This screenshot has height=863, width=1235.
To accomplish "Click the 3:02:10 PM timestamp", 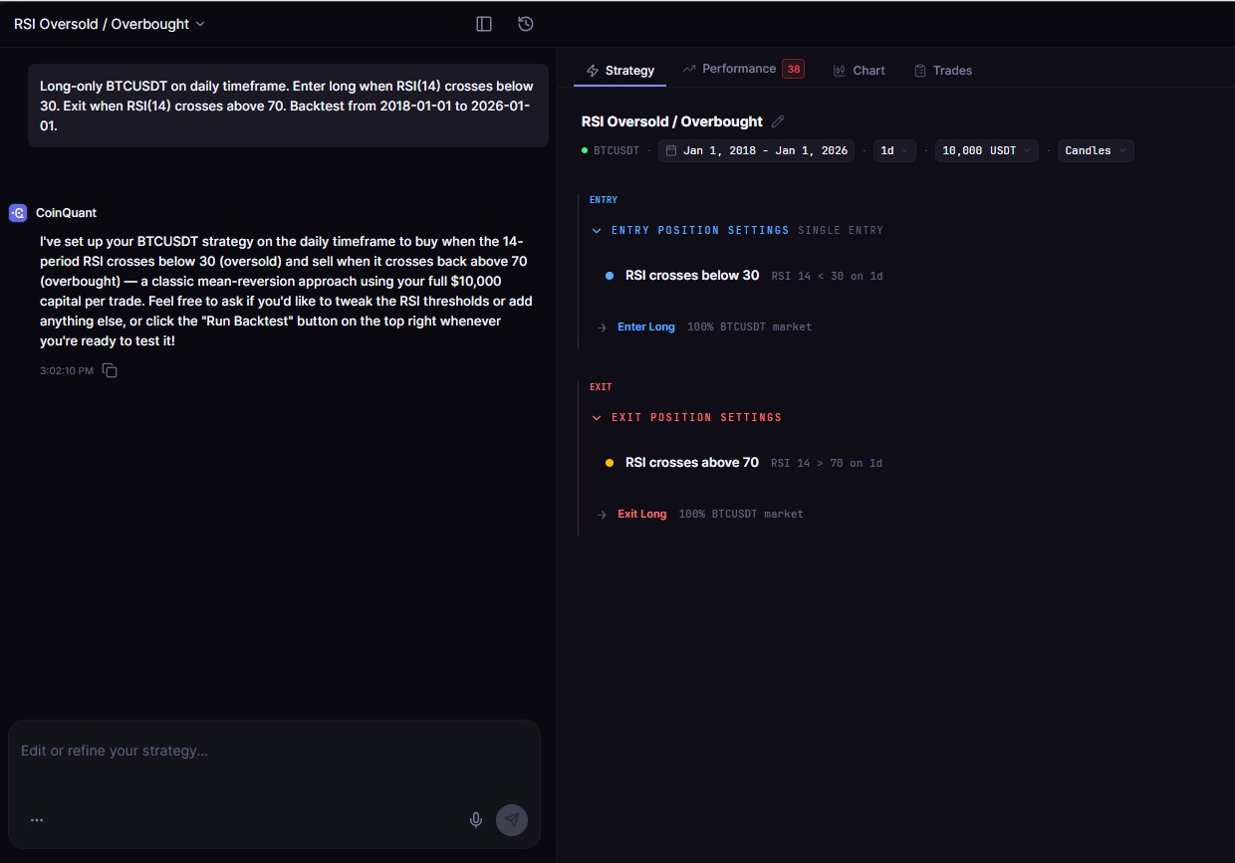I will pos(67,370).
